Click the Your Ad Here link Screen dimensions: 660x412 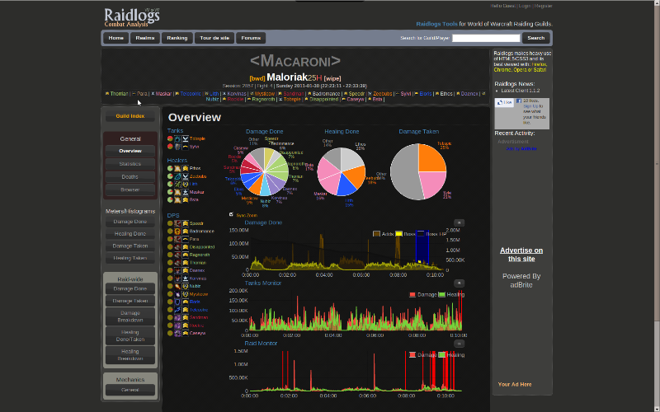click(514, 385)
